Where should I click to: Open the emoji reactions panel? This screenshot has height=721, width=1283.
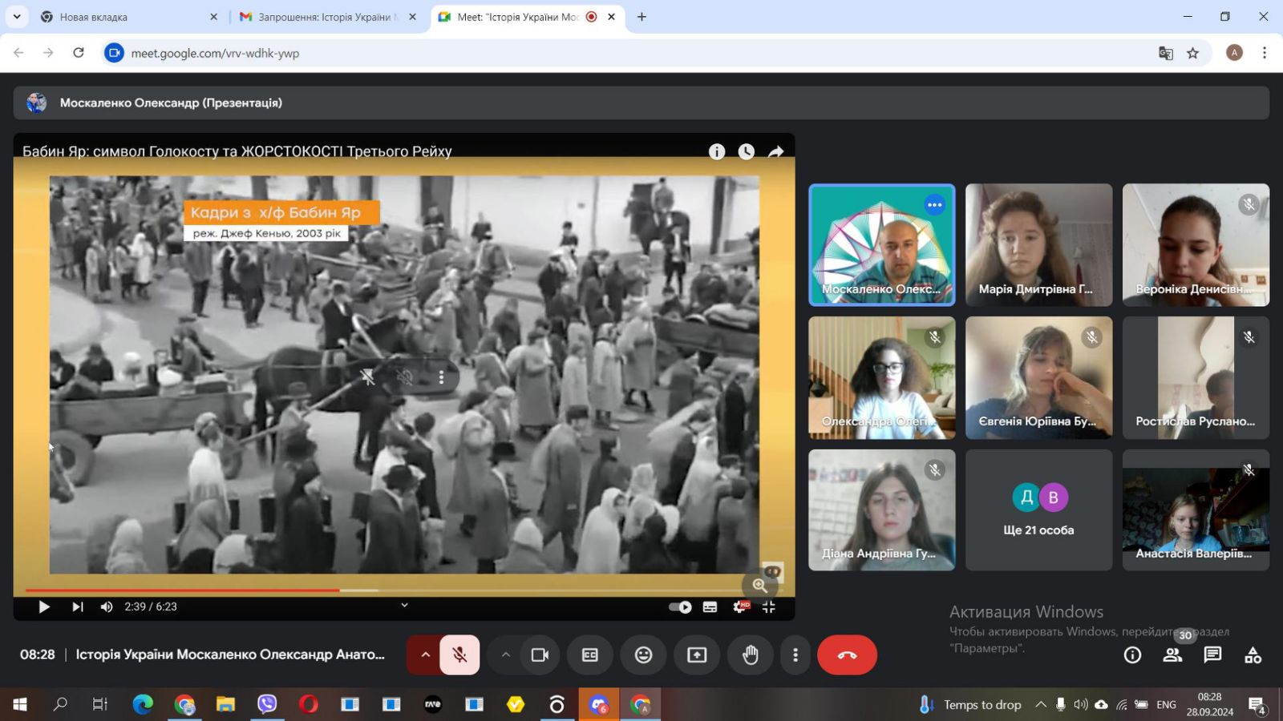(x=643, y=655)
